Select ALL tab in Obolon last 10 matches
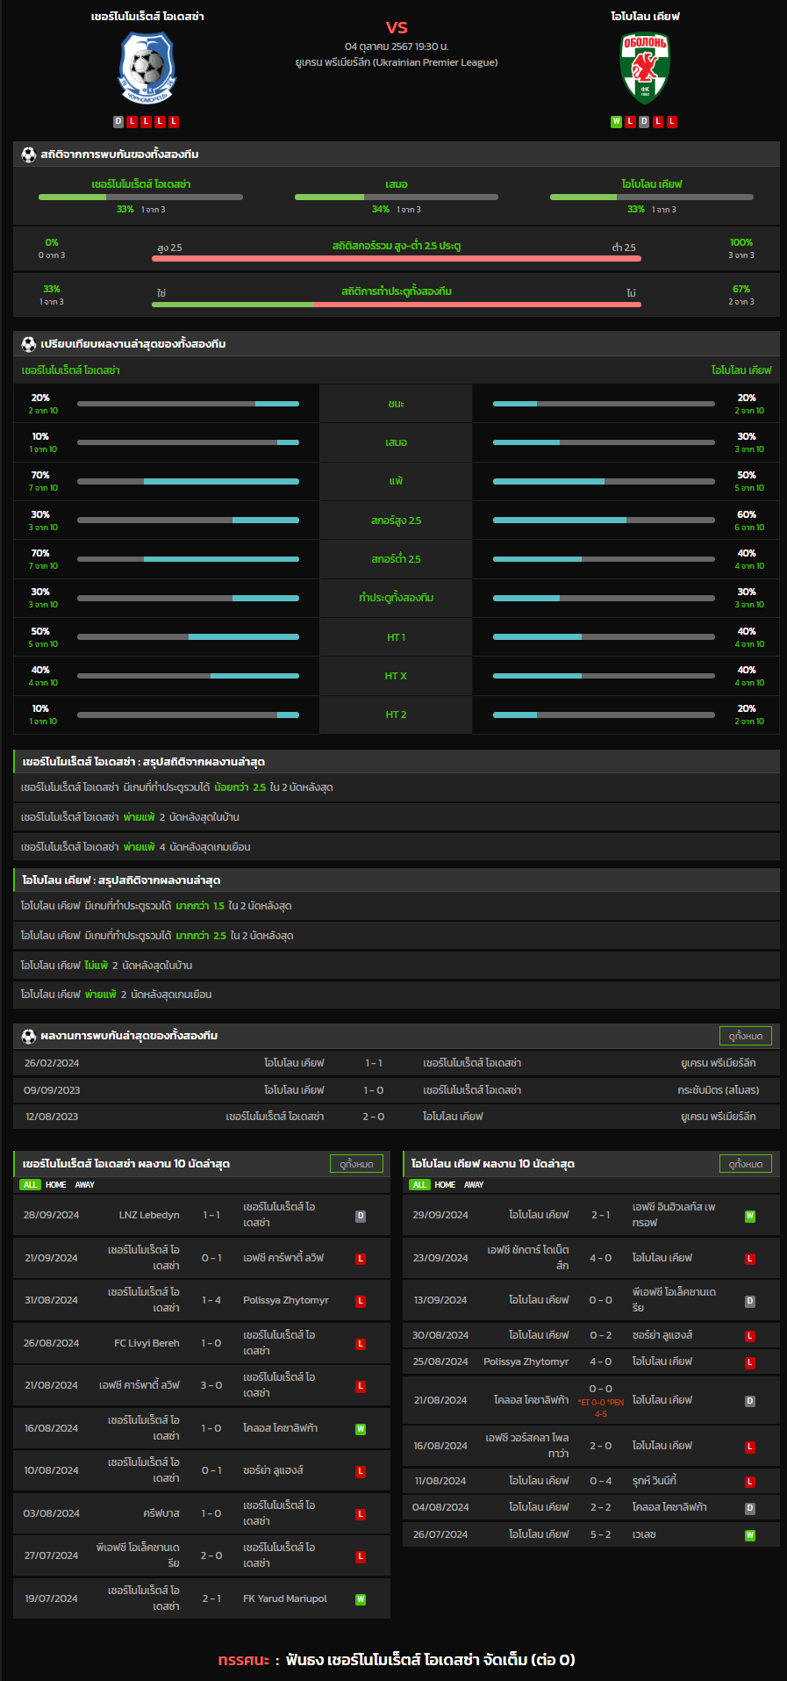 420,1185
